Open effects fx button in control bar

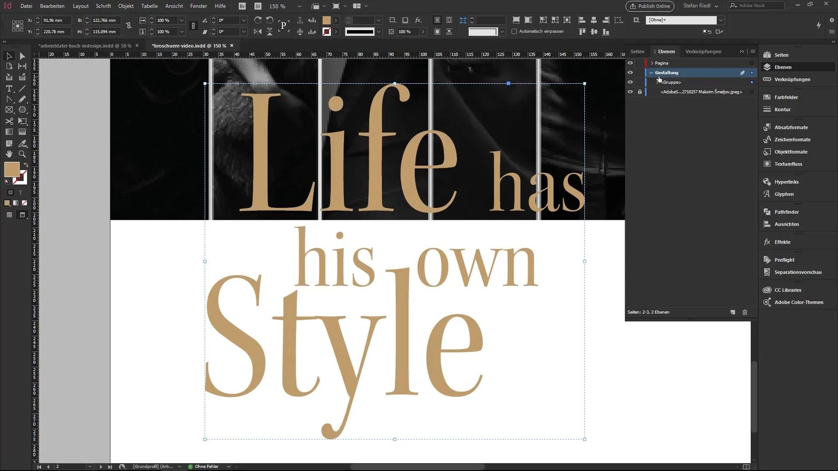point(418,20)
